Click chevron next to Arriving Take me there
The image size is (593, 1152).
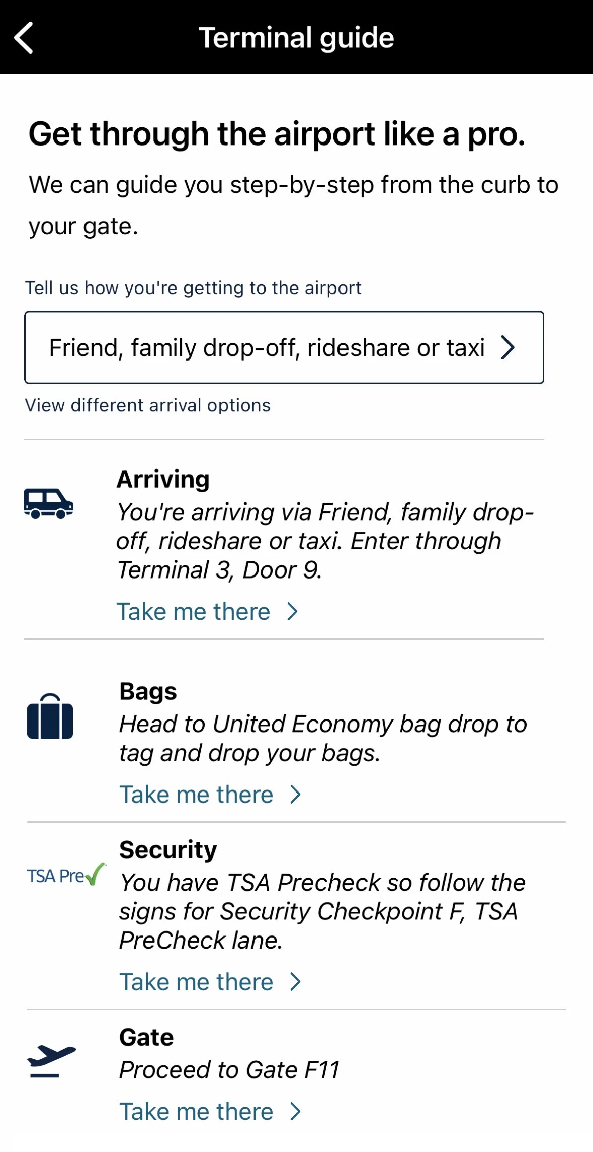292,612
